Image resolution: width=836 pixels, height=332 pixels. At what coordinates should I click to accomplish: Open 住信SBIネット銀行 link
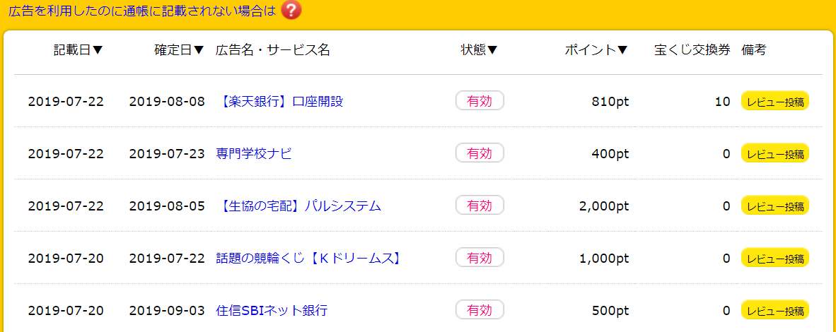point(272,310)
